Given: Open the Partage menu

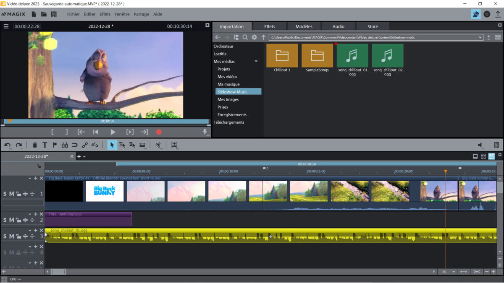Looking at the screenshot, I should (x=141, y=14).
